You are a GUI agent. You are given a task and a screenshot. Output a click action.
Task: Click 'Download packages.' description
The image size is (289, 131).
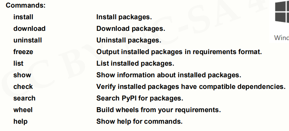pyautogui.click(x=131, y=29)
